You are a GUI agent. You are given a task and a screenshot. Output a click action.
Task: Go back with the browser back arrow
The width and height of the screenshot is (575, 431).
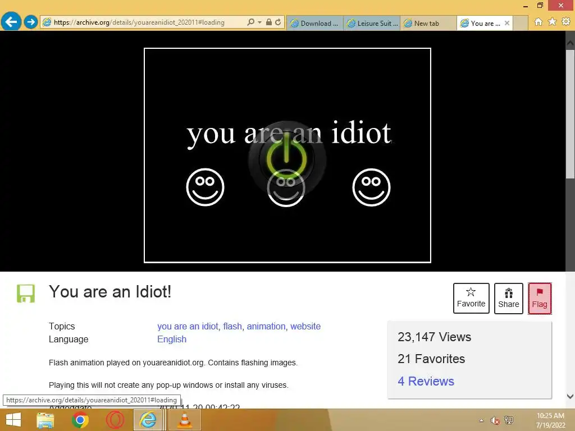(x=11, y=22)
